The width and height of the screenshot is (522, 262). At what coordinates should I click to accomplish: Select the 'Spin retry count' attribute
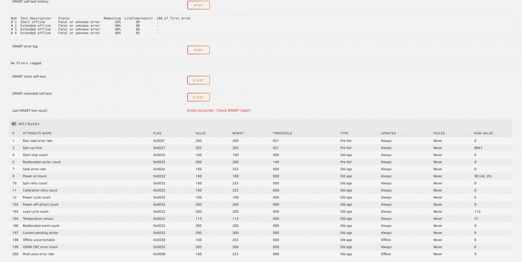[x=35, y=183]
